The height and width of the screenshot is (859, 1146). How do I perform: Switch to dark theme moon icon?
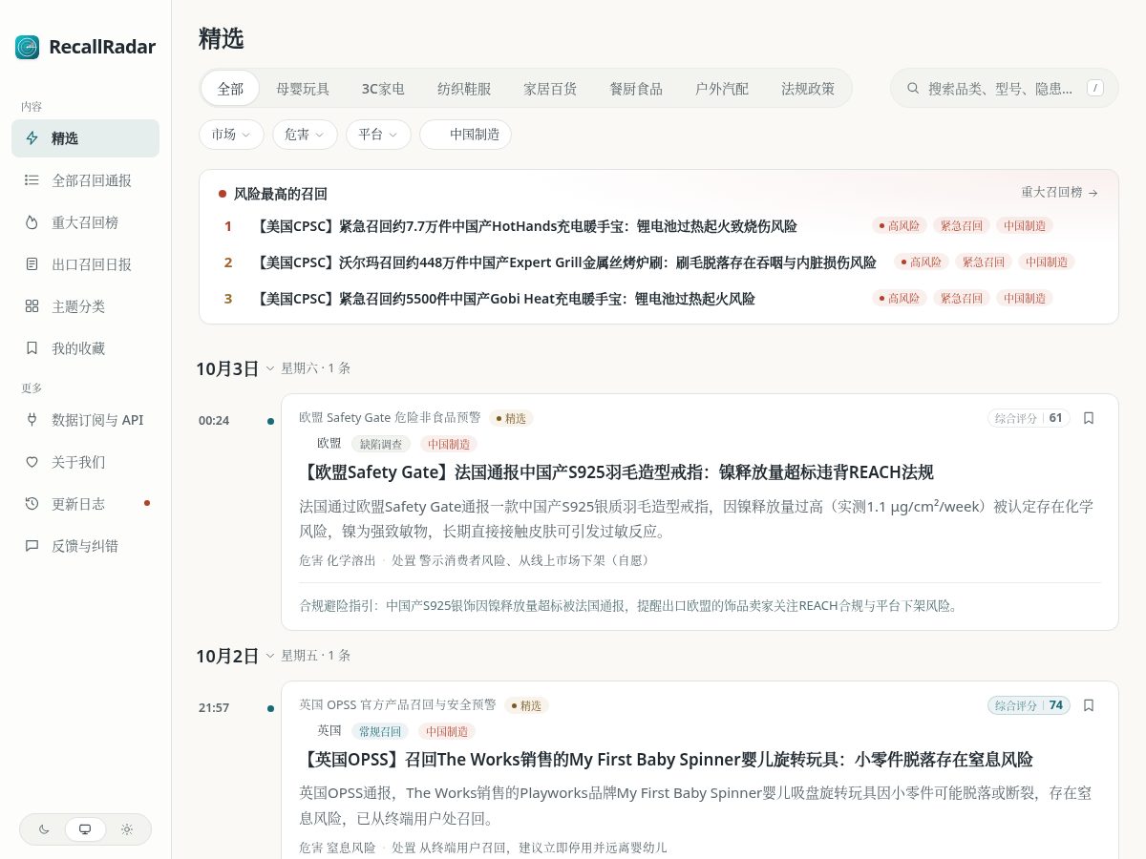[44, 829]
